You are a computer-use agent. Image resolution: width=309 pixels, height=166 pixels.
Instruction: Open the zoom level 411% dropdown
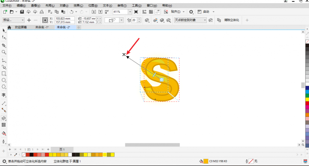coord(130,12)
